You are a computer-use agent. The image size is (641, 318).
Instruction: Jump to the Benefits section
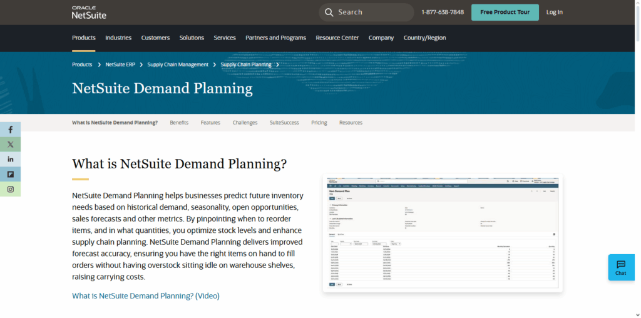pyautogui.click(x=179, y=123)
